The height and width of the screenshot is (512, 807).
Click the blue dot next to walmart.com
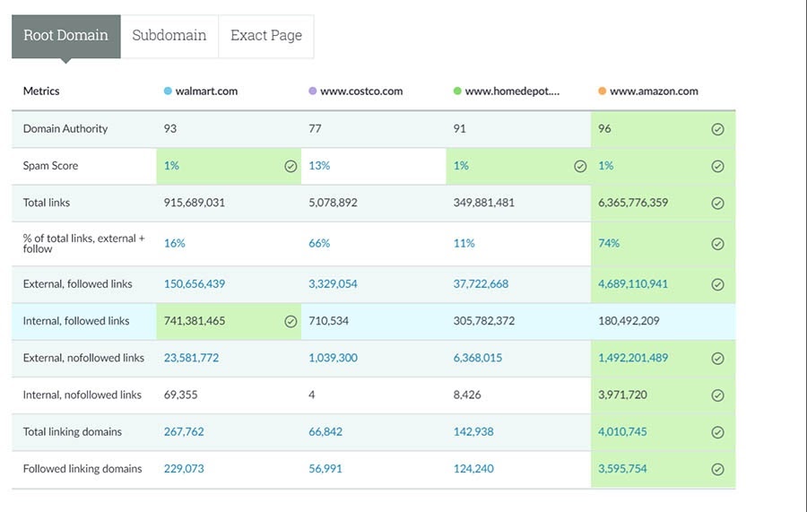[168, 91]
